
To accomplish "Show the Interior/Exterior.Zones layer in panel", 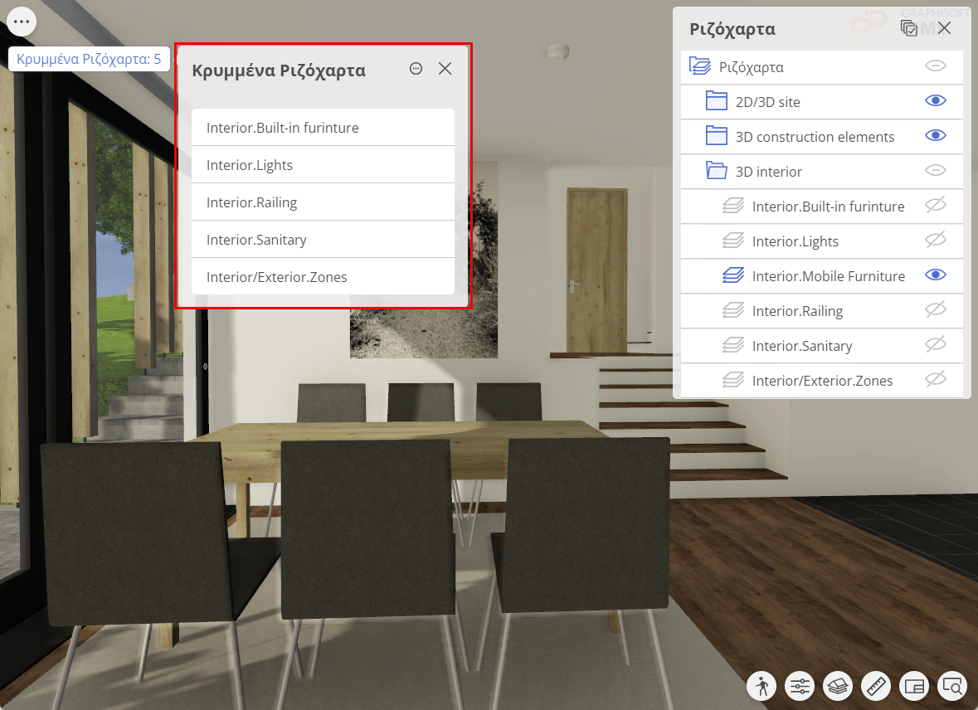I will 936,379.
